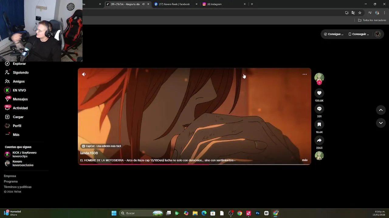Seek along the video progress bar
The image size is (389, 218).
tap(194, 164)
